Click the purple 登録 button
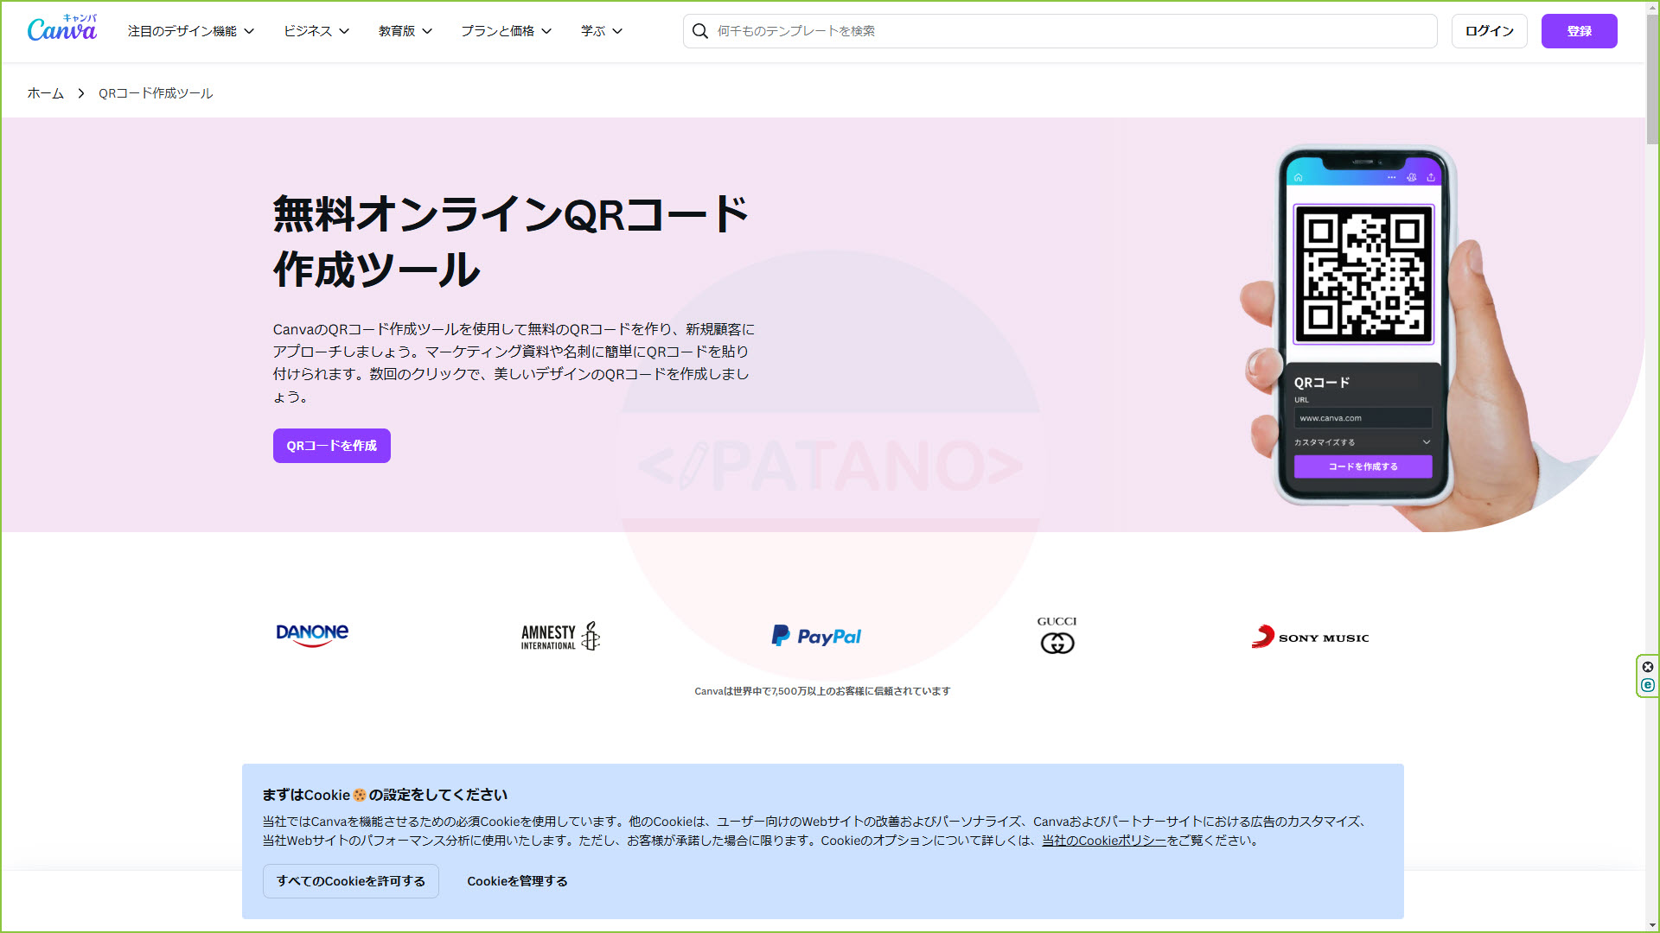This screenshot has height=933, width=1660. [1579, 31]
